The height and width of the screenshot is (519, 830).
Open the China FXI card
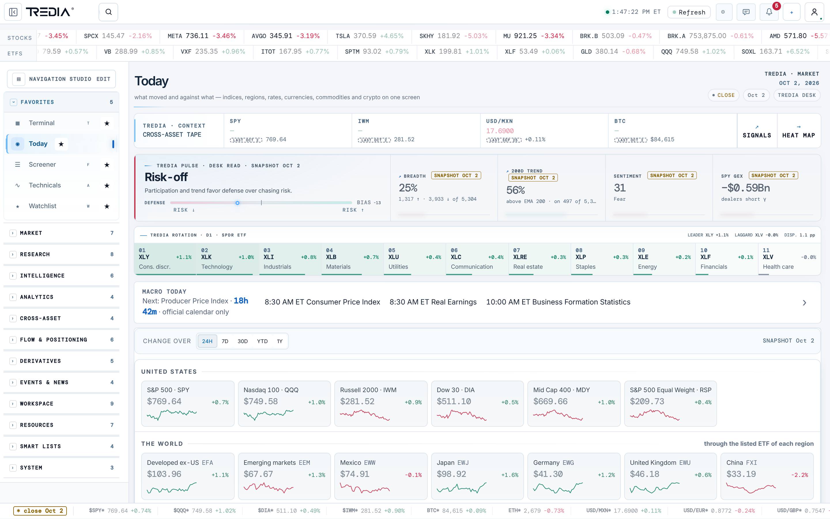[x=767, y=476]
